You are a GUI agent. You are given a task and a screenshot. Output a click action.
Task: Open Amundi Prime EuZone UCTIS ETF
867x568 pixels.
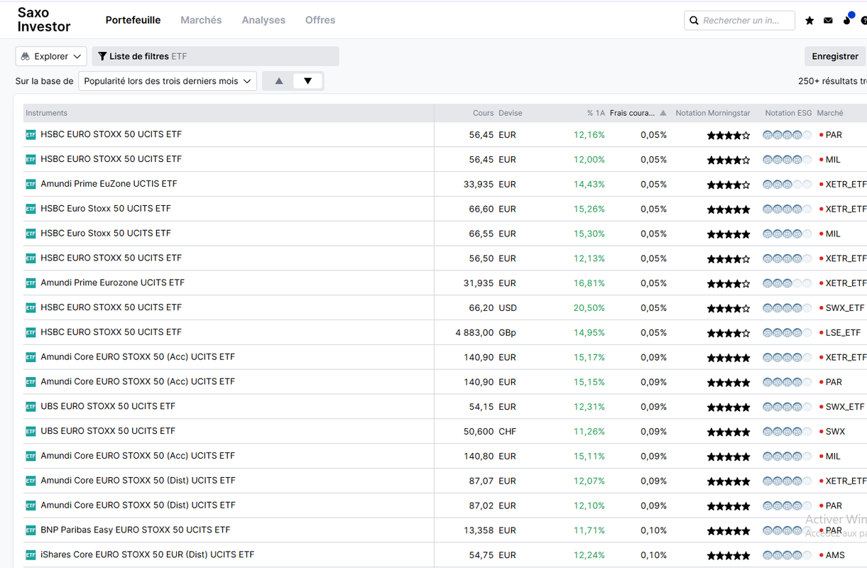[x=109, y=184]
